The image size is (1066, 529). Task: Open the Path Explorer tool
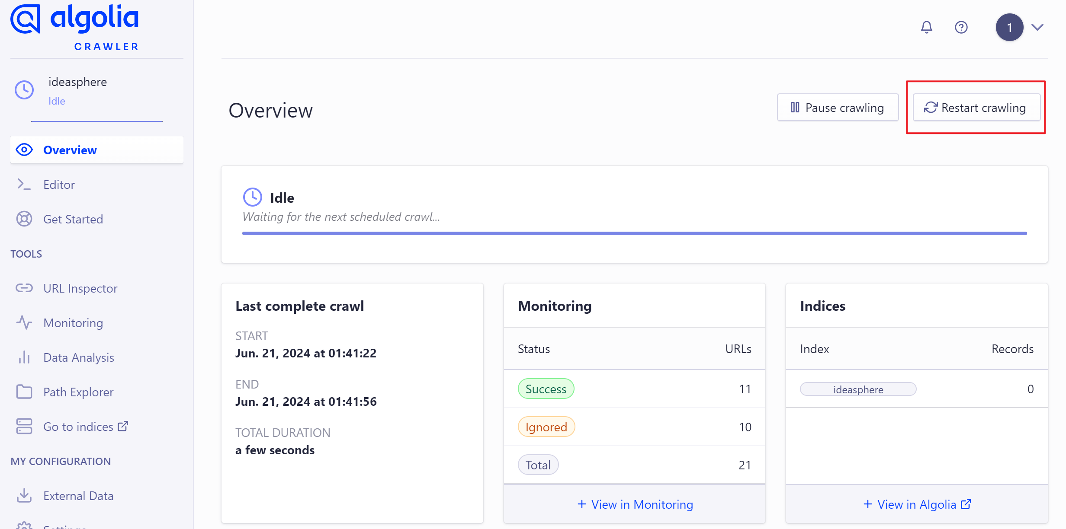click(x=97, y=392)
